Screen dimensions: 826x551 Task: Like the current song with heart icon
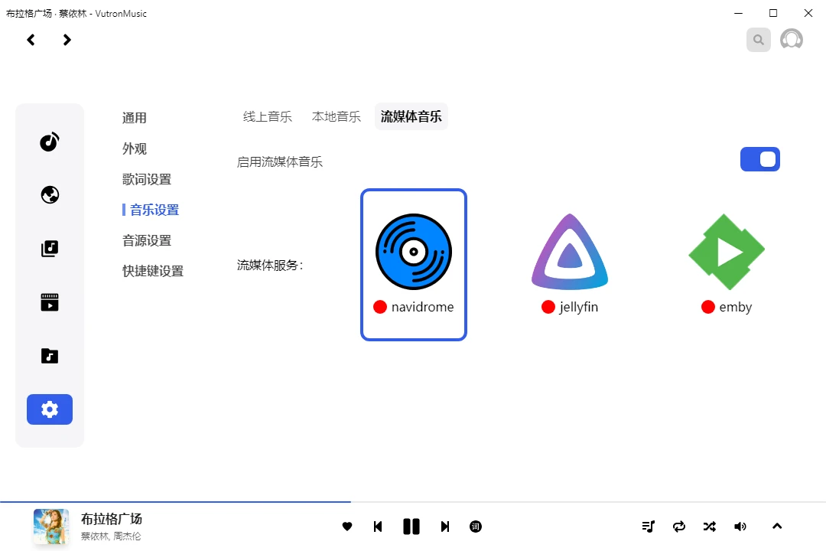[x=347, y=527]
